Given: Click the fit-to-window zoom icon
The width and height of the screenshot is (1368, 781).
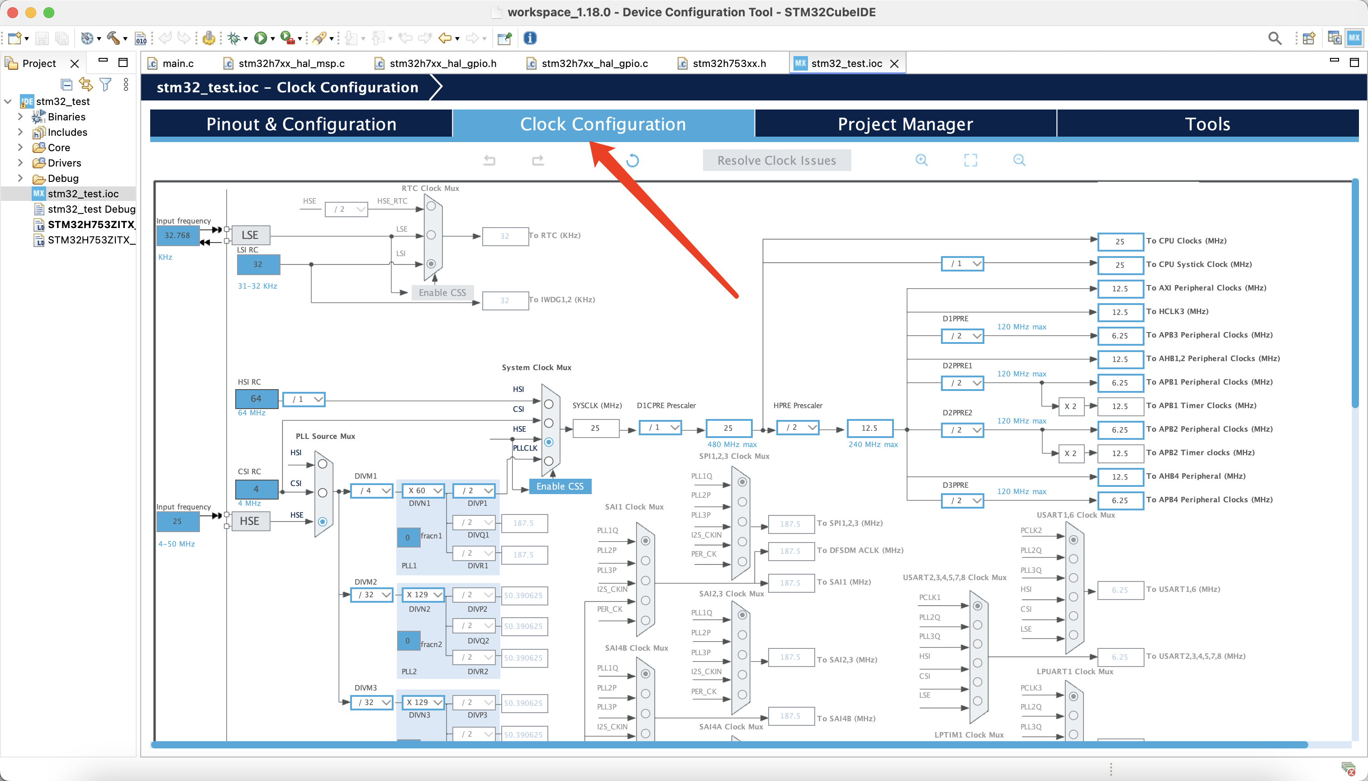Looking at the screenshot, I should (971, 160).
